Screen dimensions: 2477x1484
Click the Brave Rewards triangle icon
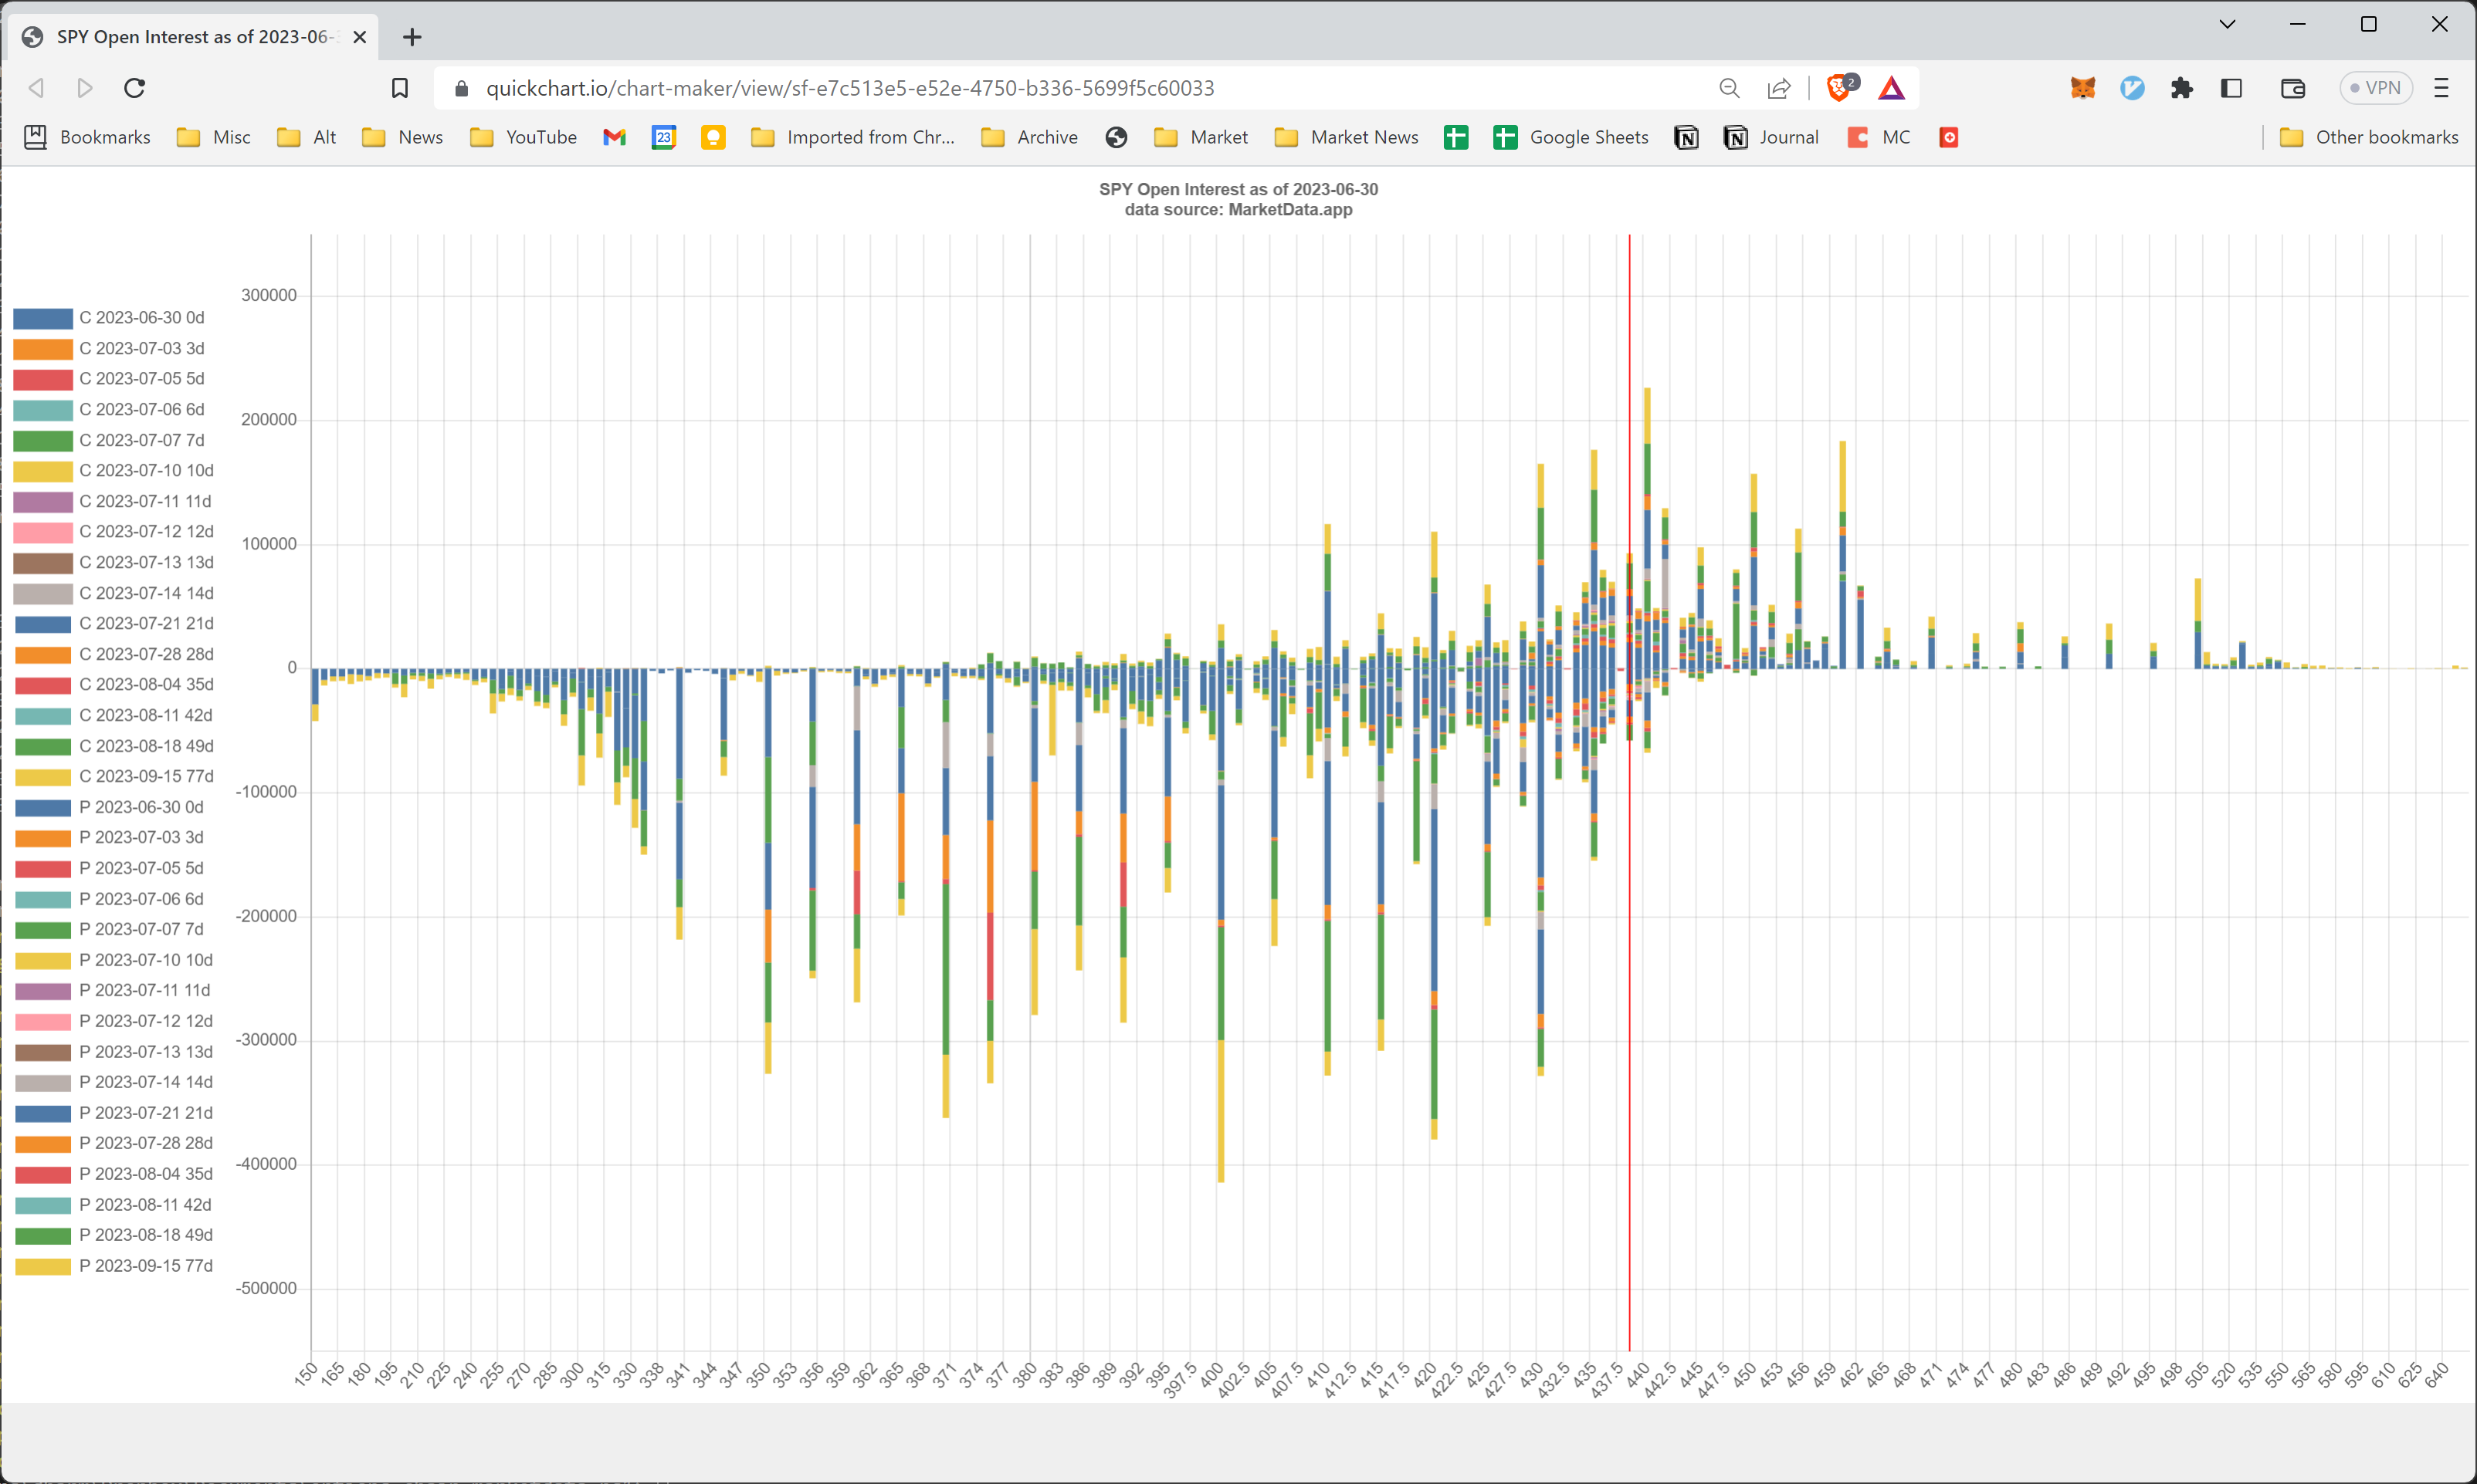click(x=1891, y=88)
